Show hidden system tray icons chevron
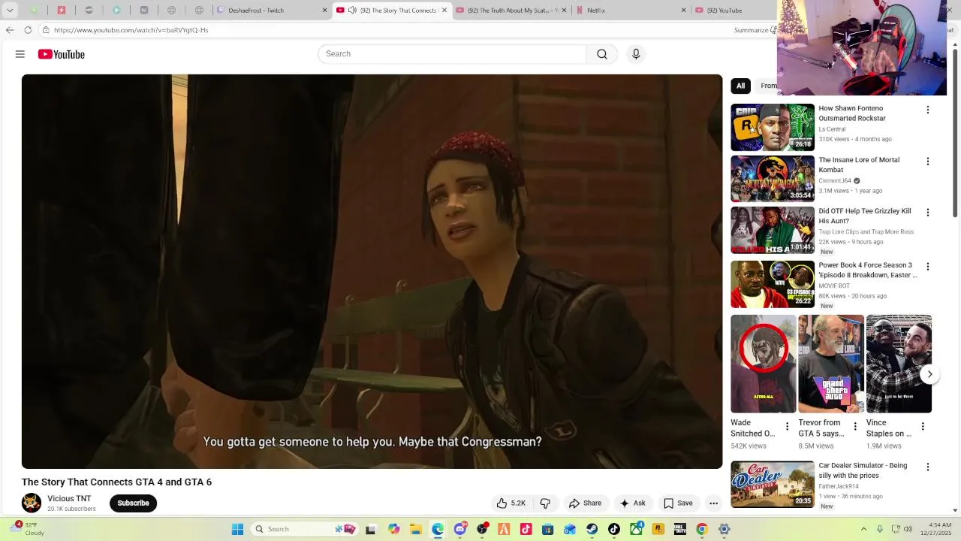Image resolution: width=961 pixels, height=541 pixels. coord(863,529)
